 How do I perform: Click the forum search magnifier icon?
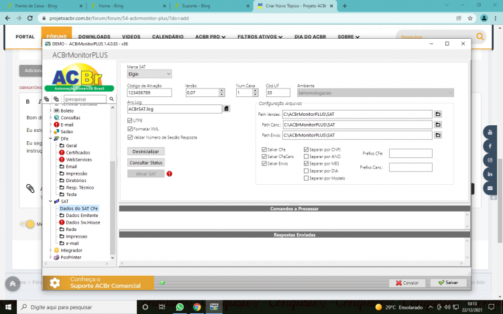pos(480,37)
